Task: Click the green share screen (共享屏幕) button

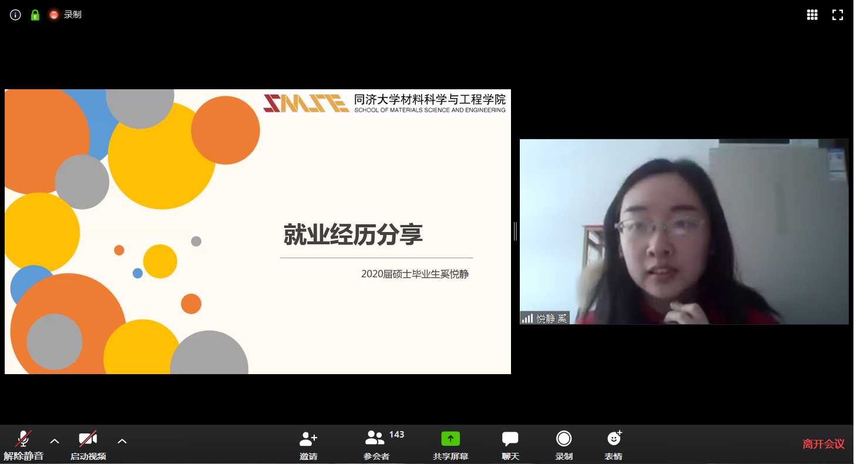Action: point(450,445)
